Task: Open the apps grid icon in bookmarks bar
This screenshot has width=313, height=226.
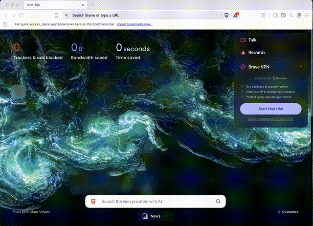Action: [x=5, y=24]
